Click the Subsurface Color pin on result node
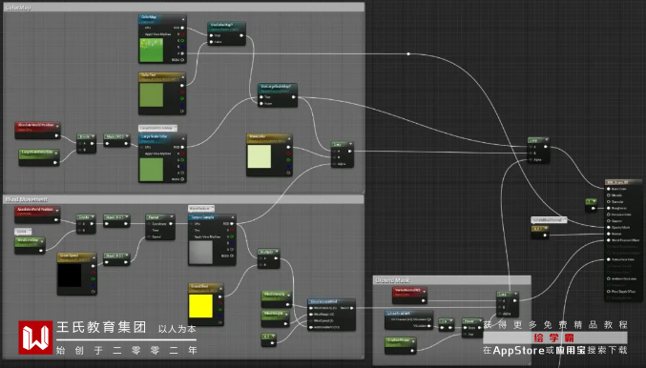This screenshot has height=368, width=646. (x=609, y=259)
